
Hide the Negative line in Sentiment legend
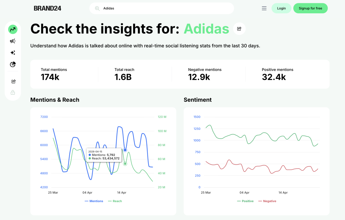267,201
